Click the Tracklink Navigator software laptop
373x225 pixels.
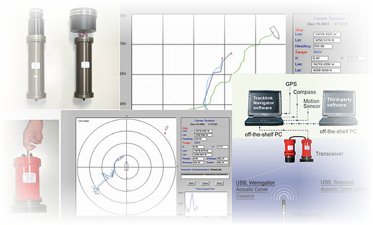[x=264, y=108]
